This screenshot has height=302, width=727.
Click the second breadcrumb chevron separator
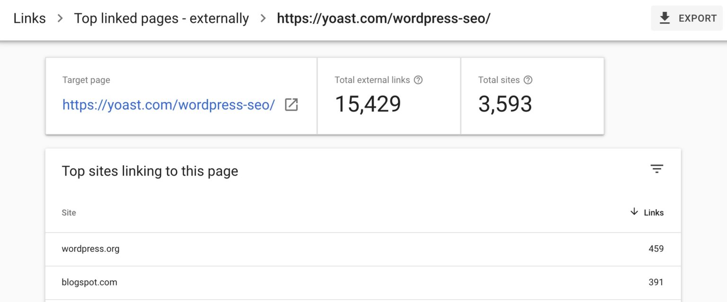[263, 18]
